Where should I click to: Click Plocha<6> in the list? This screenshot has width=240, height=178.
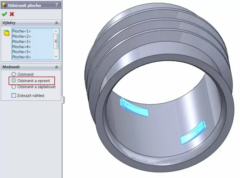click(22, 57)
